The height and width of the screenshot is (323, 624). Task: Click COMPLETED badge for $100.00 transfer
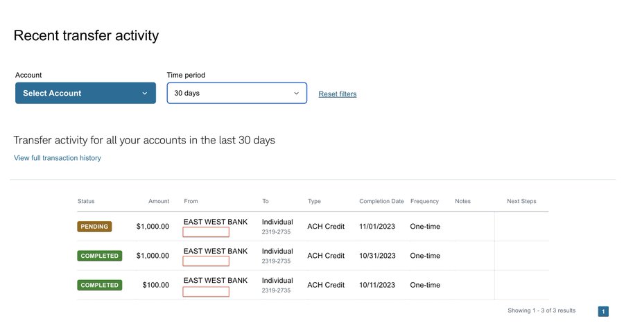[99, 285]
